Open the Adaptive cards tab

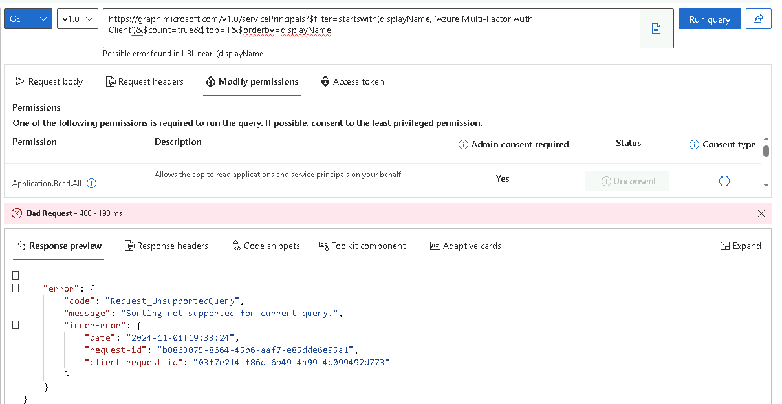tap(466, 246)
